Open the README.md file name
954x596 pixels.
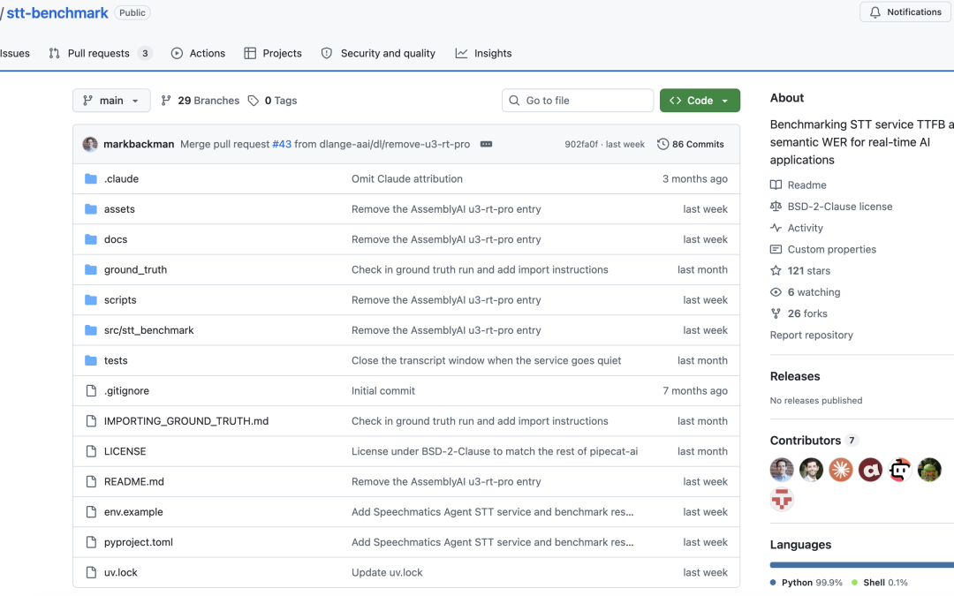pos(134,482)
